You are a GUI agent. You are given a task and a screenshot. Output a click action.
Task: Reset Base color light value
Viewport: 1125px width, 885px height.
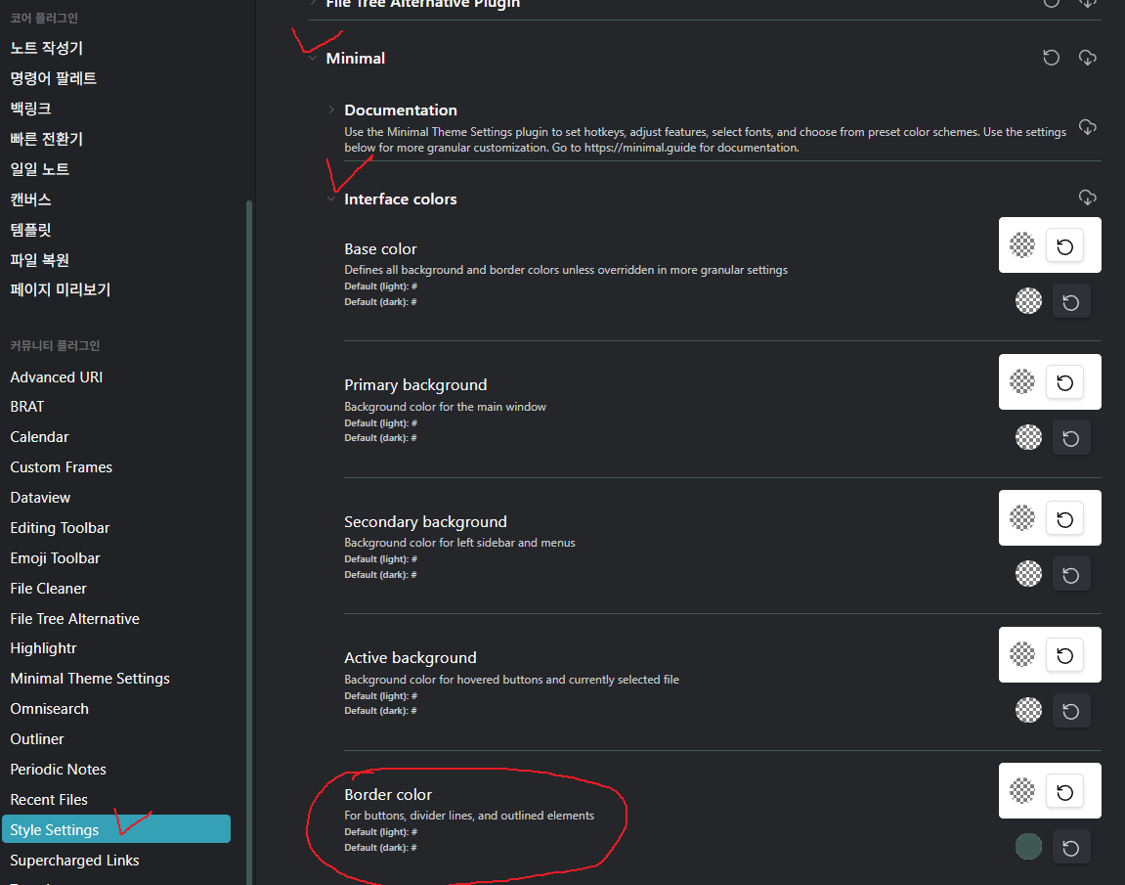[1064, 246]
